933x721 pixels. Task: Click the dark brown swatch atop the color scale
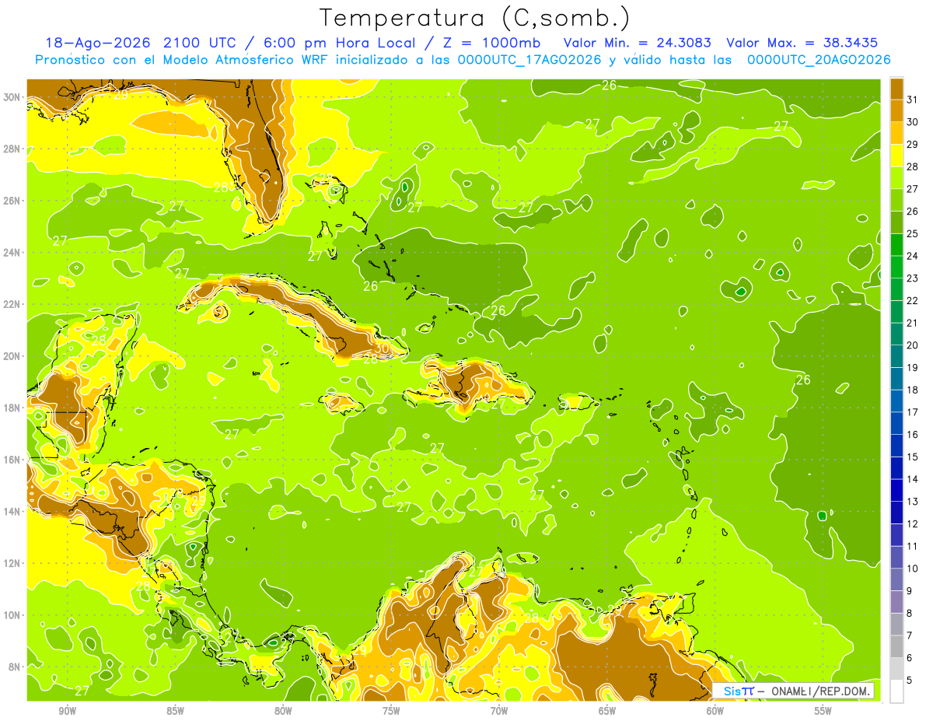[896, 89]
